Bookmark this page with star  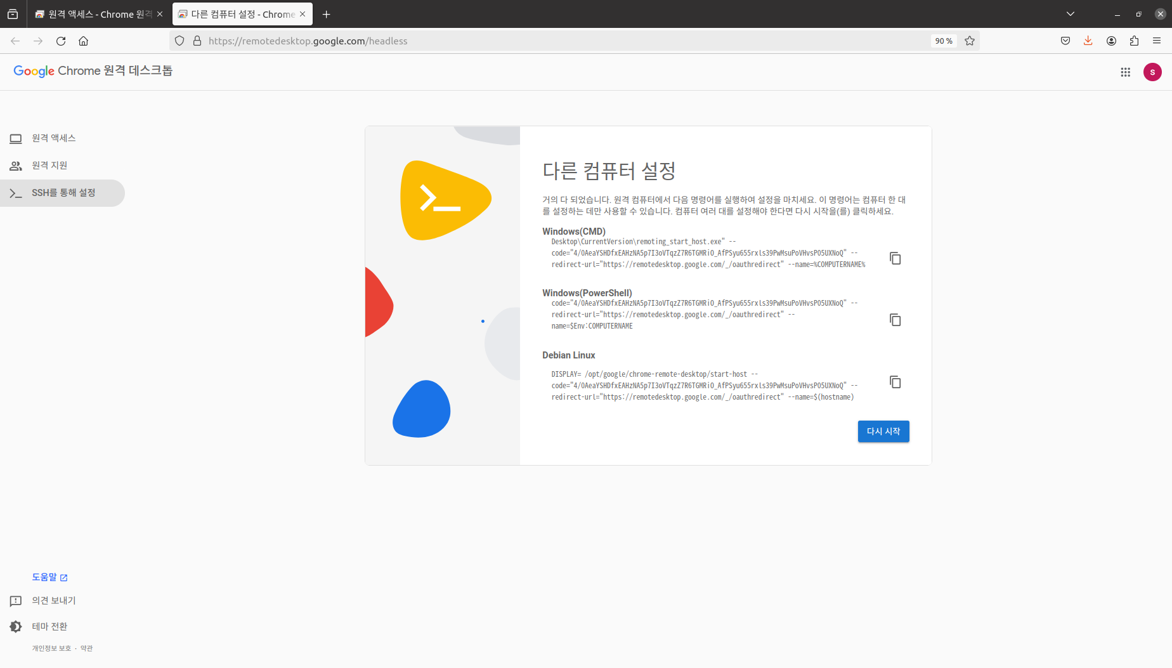[x=970, y=41]
